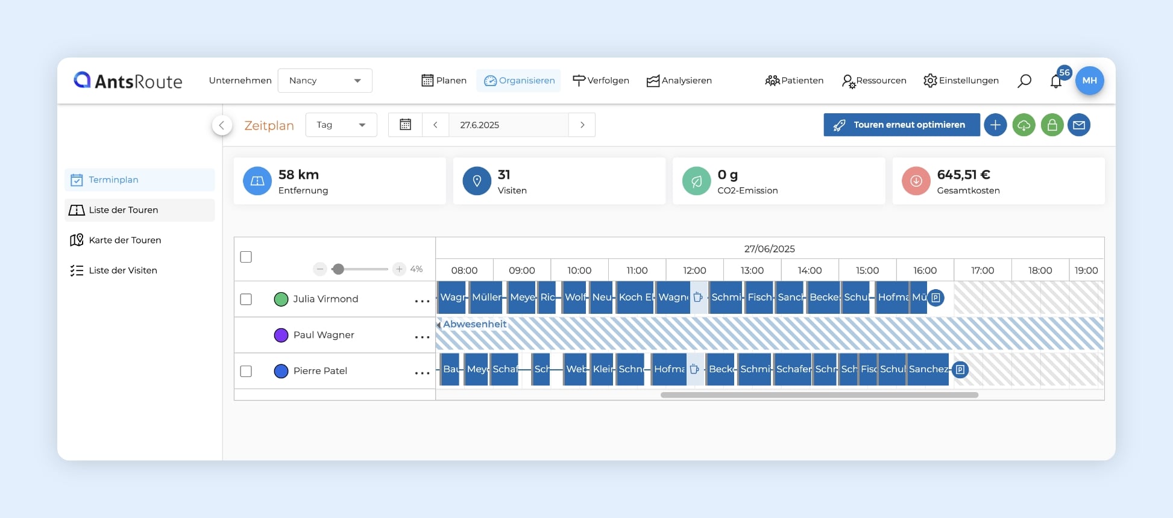Switch to Karte der Touren view
This screenshot has height=518, width=1173.
click(125, 240)
